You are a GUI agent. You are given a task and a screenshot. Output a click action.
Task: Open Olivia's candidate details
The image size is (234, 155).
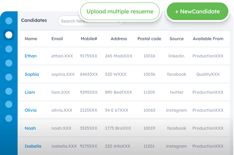(x=30, y=110)
